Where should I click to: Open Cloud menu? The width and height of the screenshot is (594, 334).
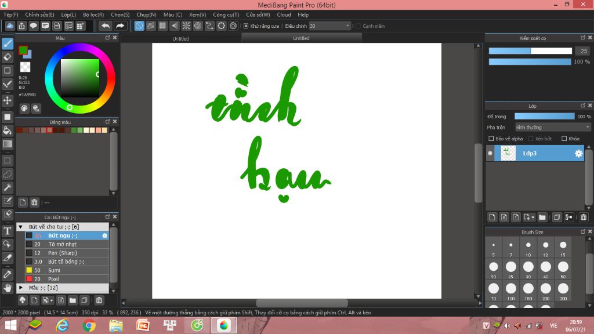[284, 14]
